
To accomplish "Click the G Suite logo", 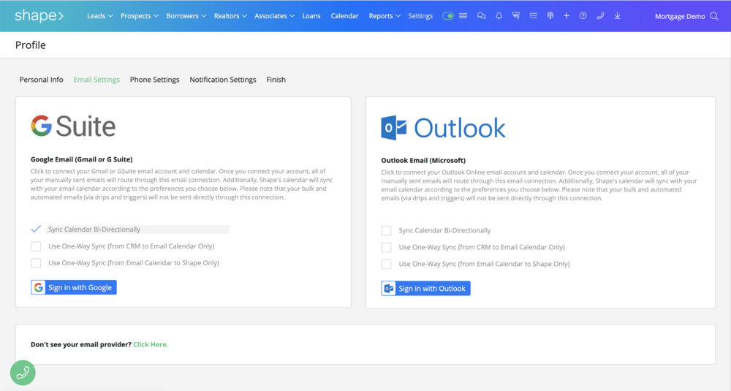I will 73,126.
